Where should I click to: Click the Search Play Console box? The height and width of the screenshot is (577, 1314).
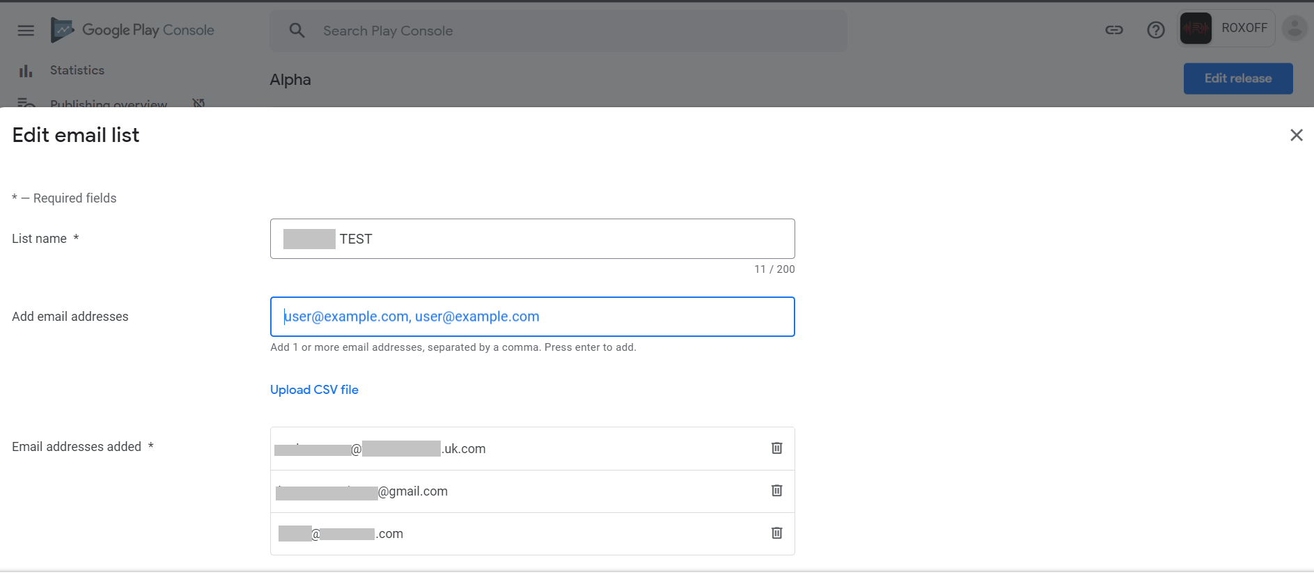[558, 31]
